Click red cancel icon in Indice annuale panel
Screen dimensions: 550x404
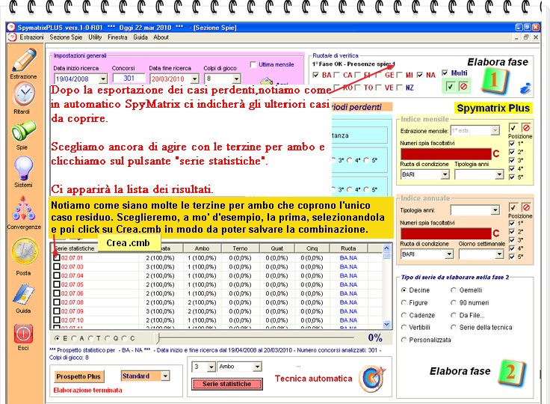click(526, 208)
